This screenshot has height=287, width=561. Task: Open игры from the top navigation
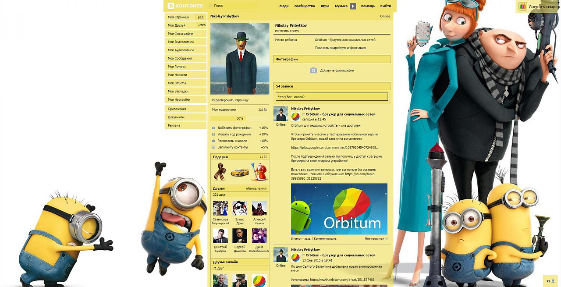pyautogui.click(x=325, y=6)
